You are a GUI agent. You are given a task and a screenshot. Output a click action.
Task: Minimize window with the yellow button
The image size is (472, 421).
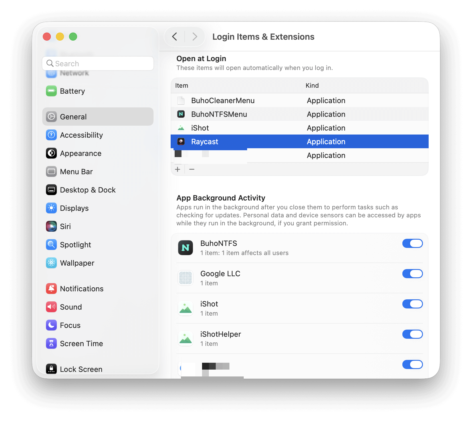point(60,37)
